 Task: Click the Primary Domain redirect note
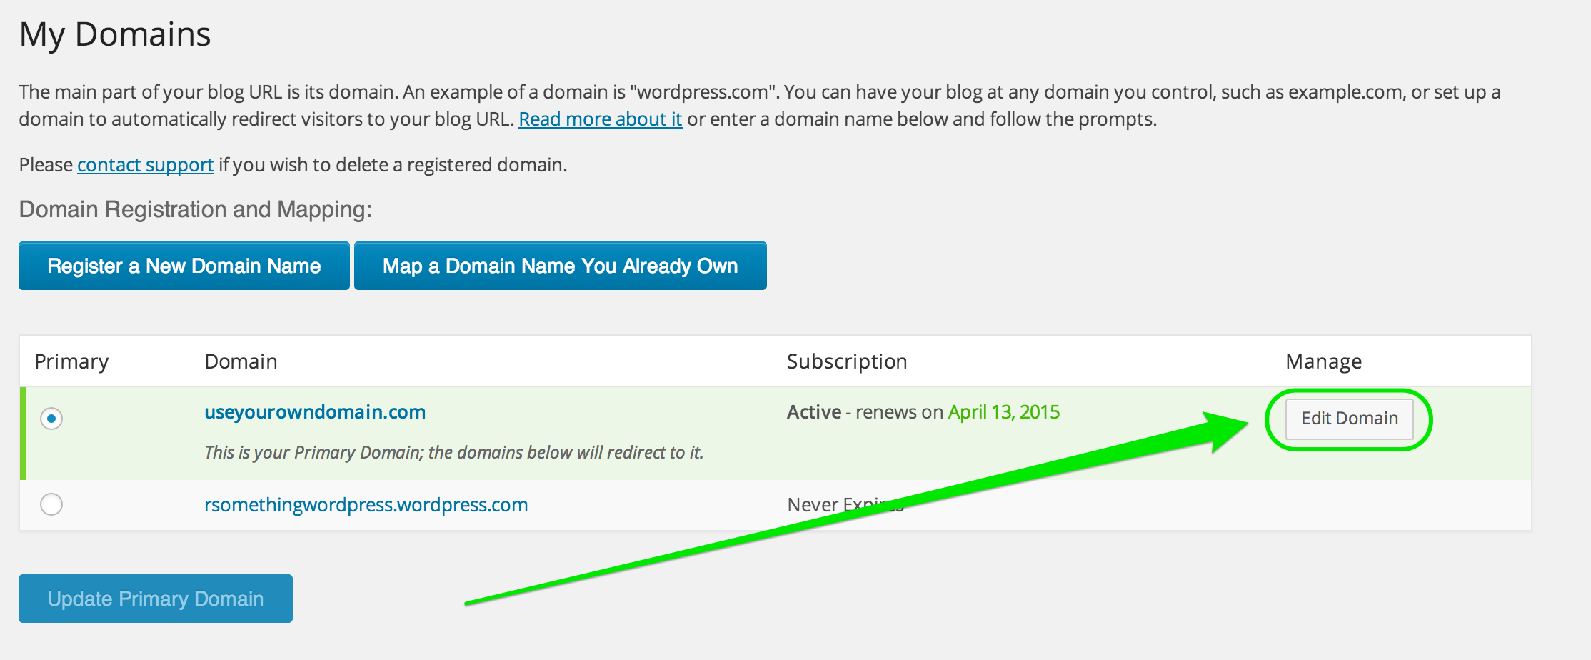click(x=453, y=451)
